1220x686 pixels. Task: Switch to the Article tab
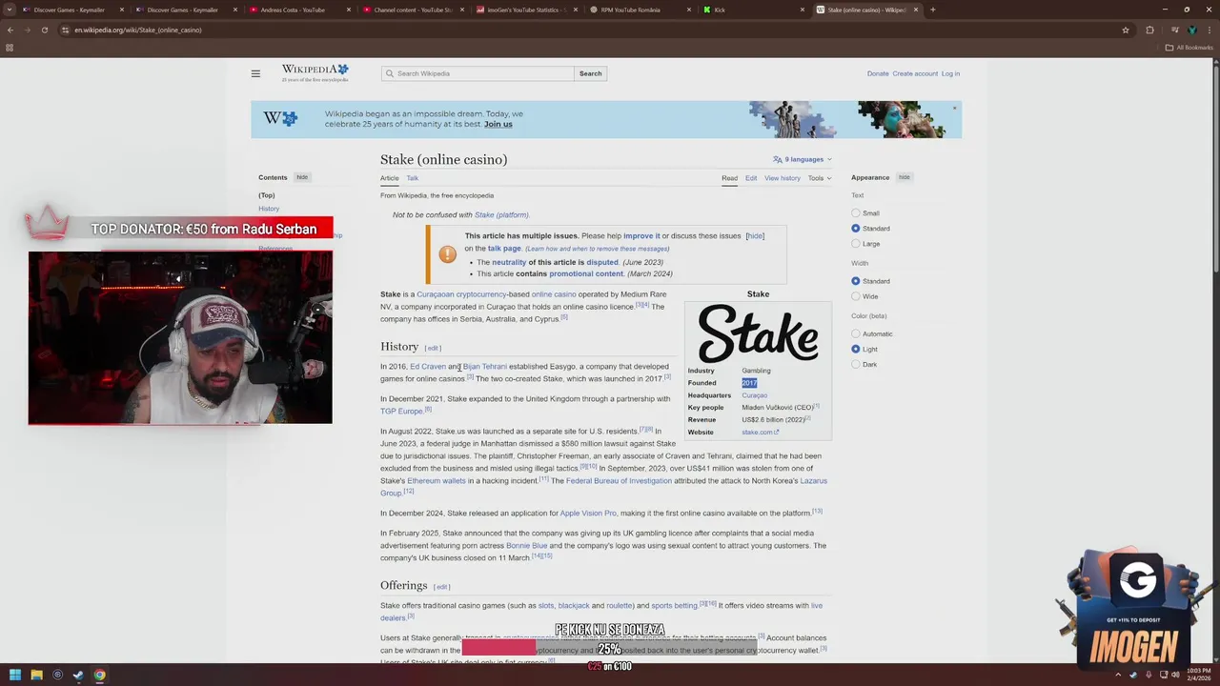390,178
